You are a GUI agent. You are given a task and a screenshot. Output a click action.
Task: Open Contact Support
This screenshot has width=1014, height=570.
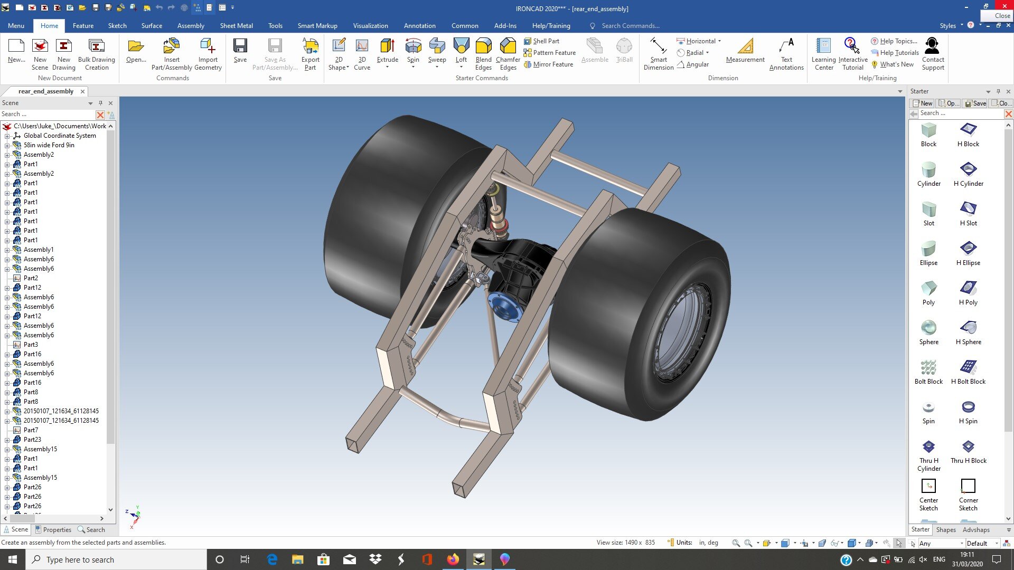933,54
